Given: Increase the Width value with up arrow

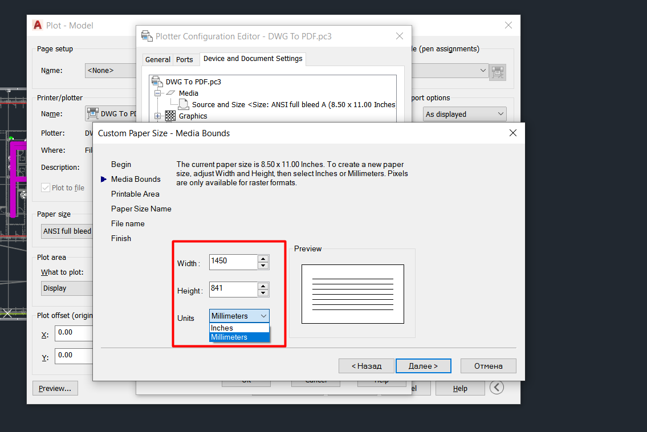Looking at the screenshot, I should pyautogui.click(x=263, y=259).
